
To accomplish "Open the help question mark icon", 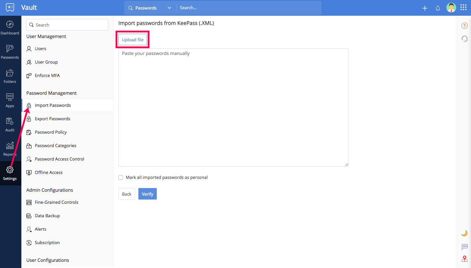I will click(x=464, y=26).
